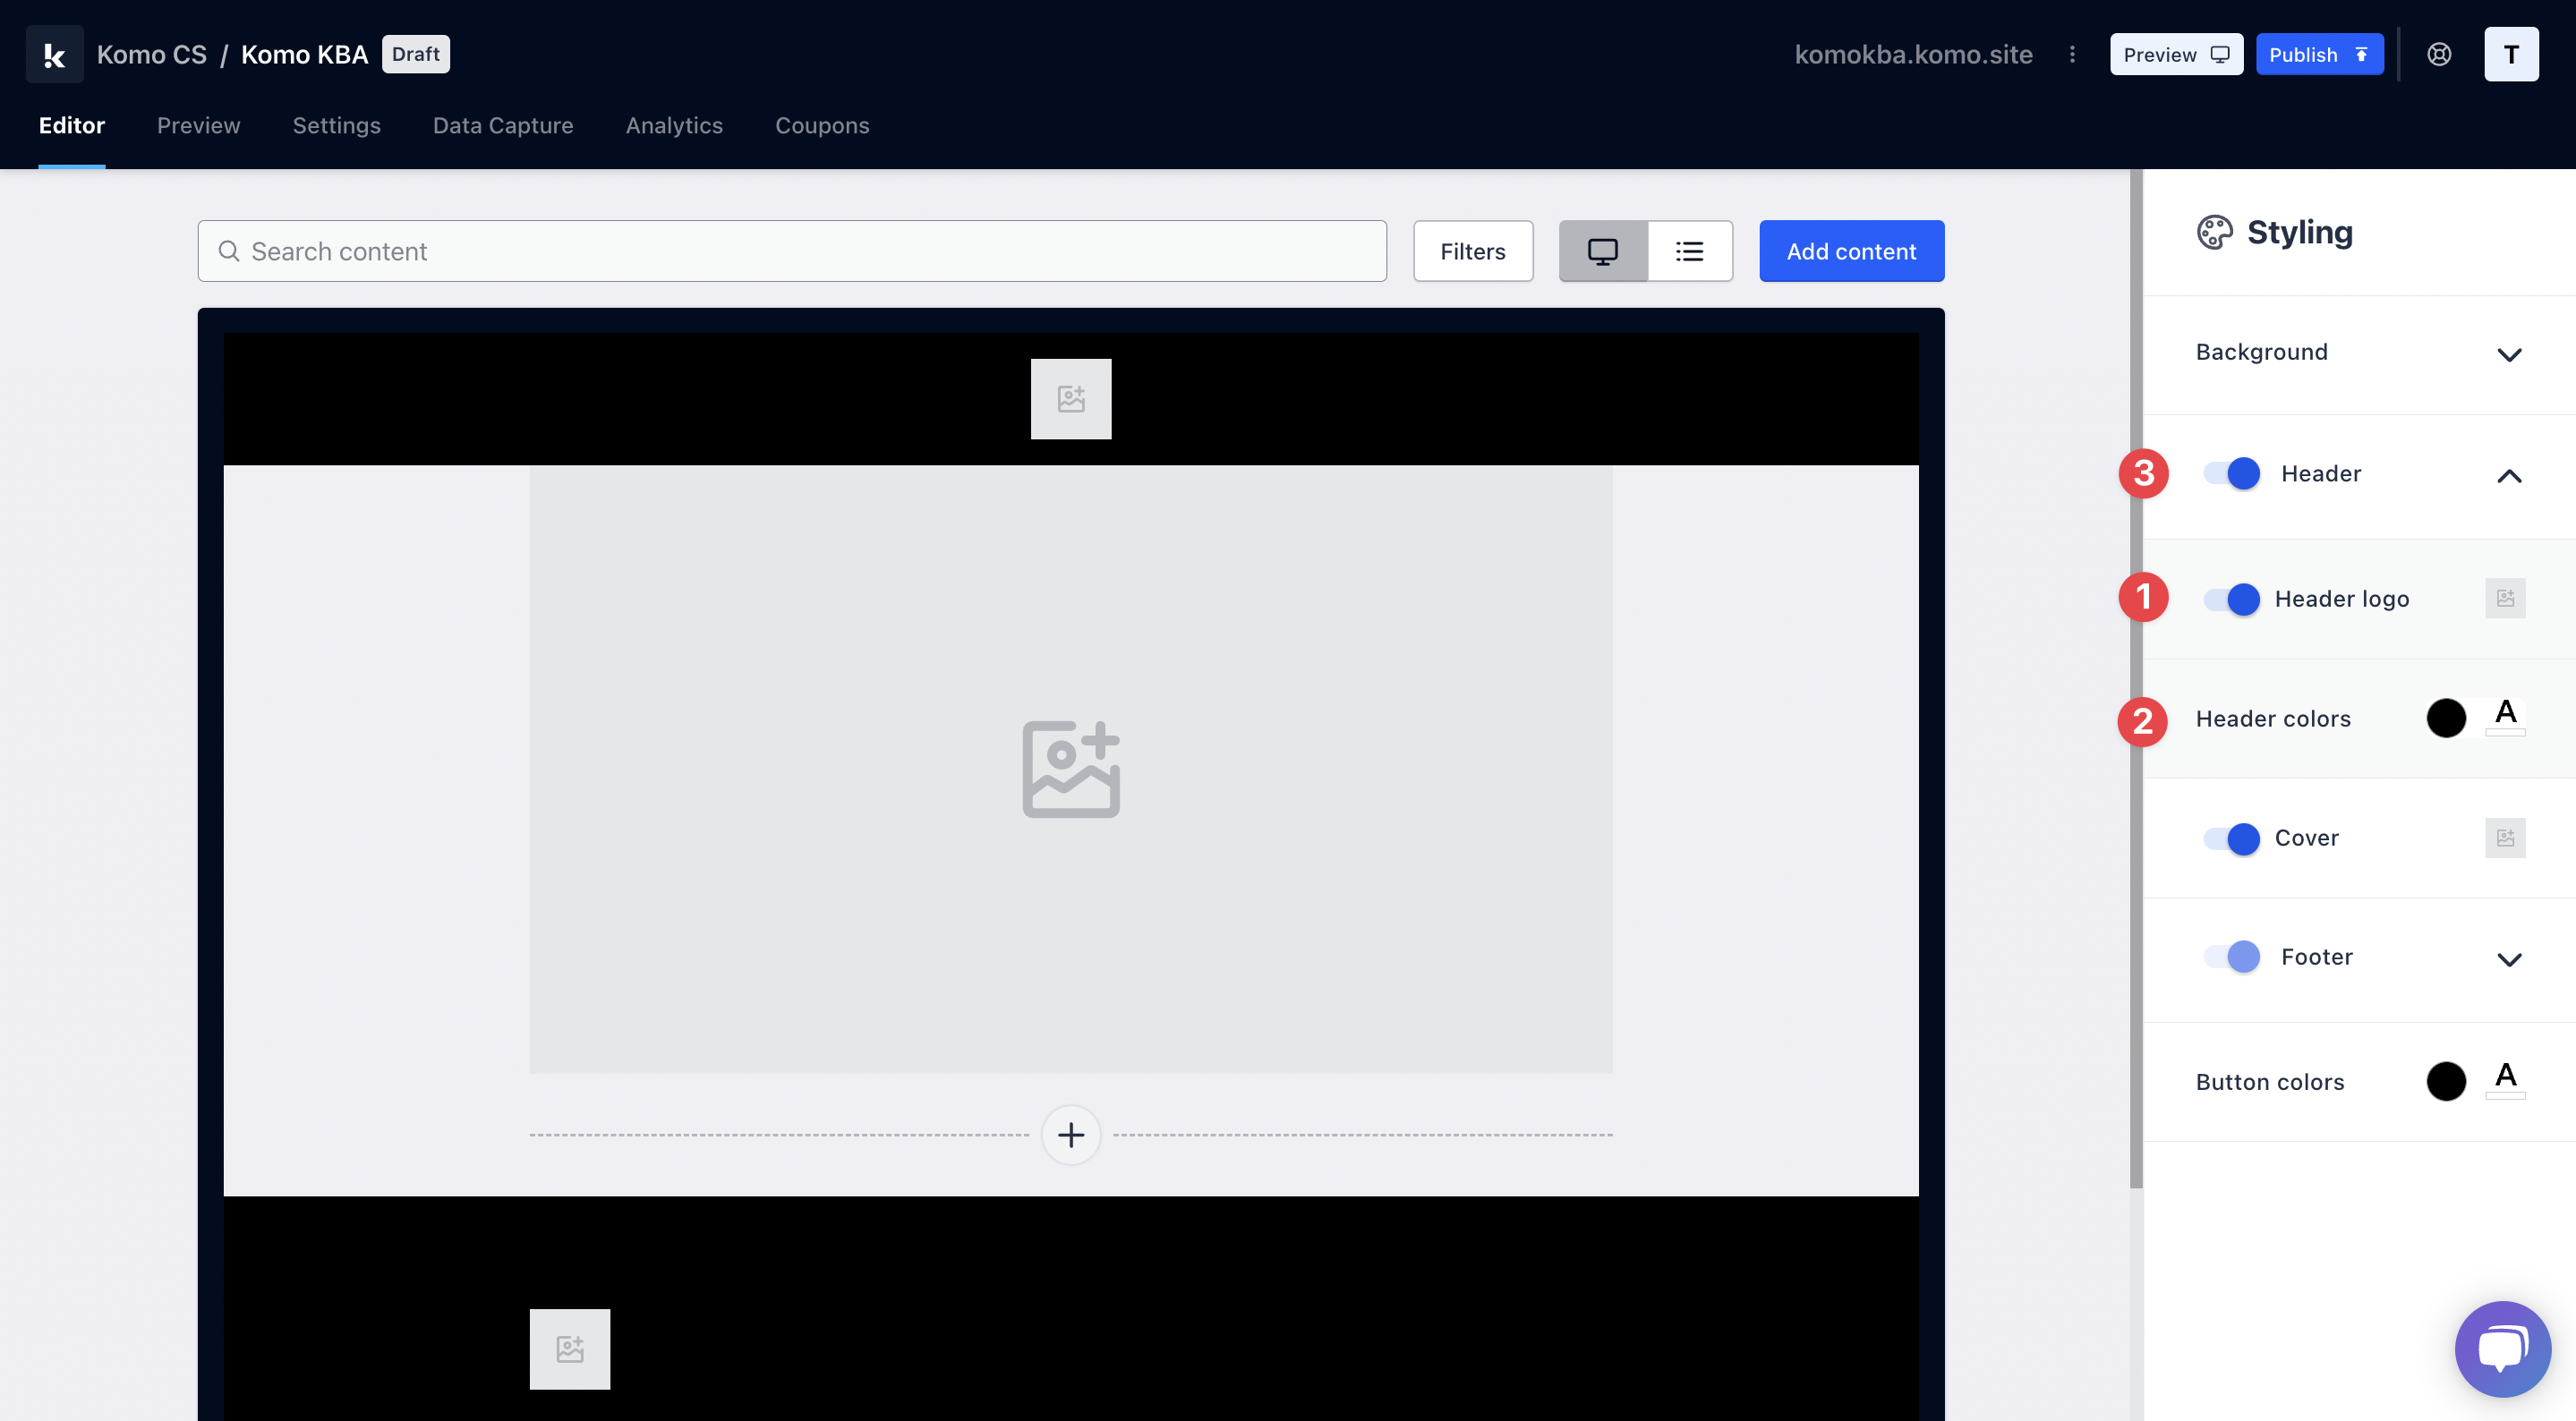Expand the Background section chevron
This screenshot has width=2576, height=1421.
click(2509, 354)
